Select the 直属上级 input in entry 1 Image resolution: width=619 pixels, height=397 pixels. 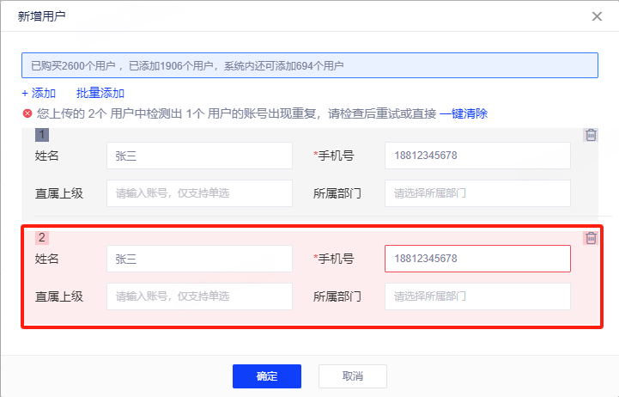(x=199, y=193)
